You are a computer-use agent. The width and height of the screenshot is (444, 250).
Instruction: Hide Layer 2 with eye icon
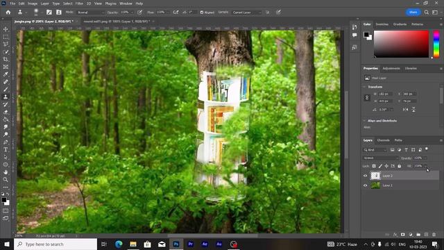(366, 176)
